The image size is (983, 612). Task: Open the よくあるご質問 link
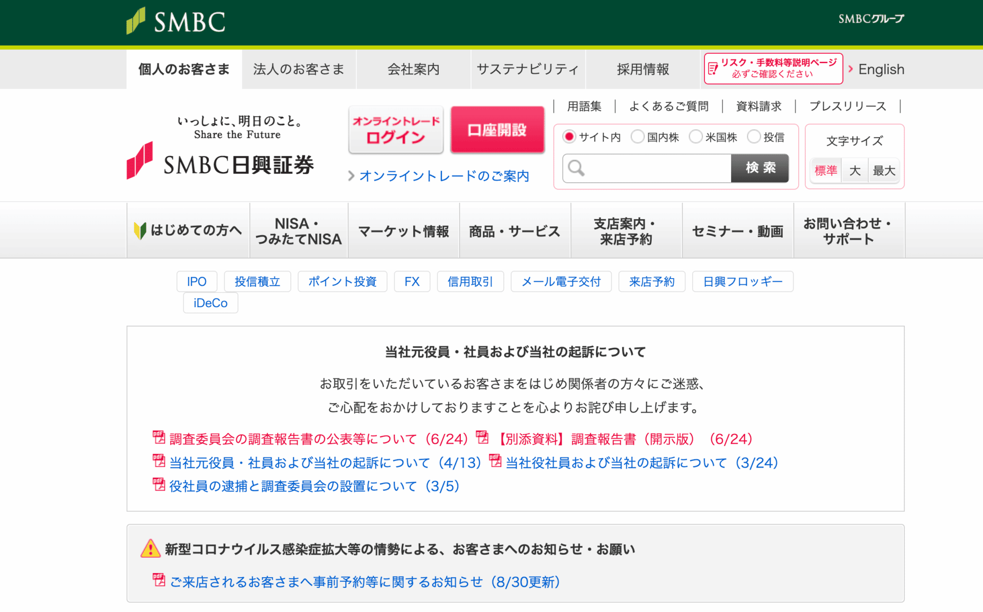669,106
